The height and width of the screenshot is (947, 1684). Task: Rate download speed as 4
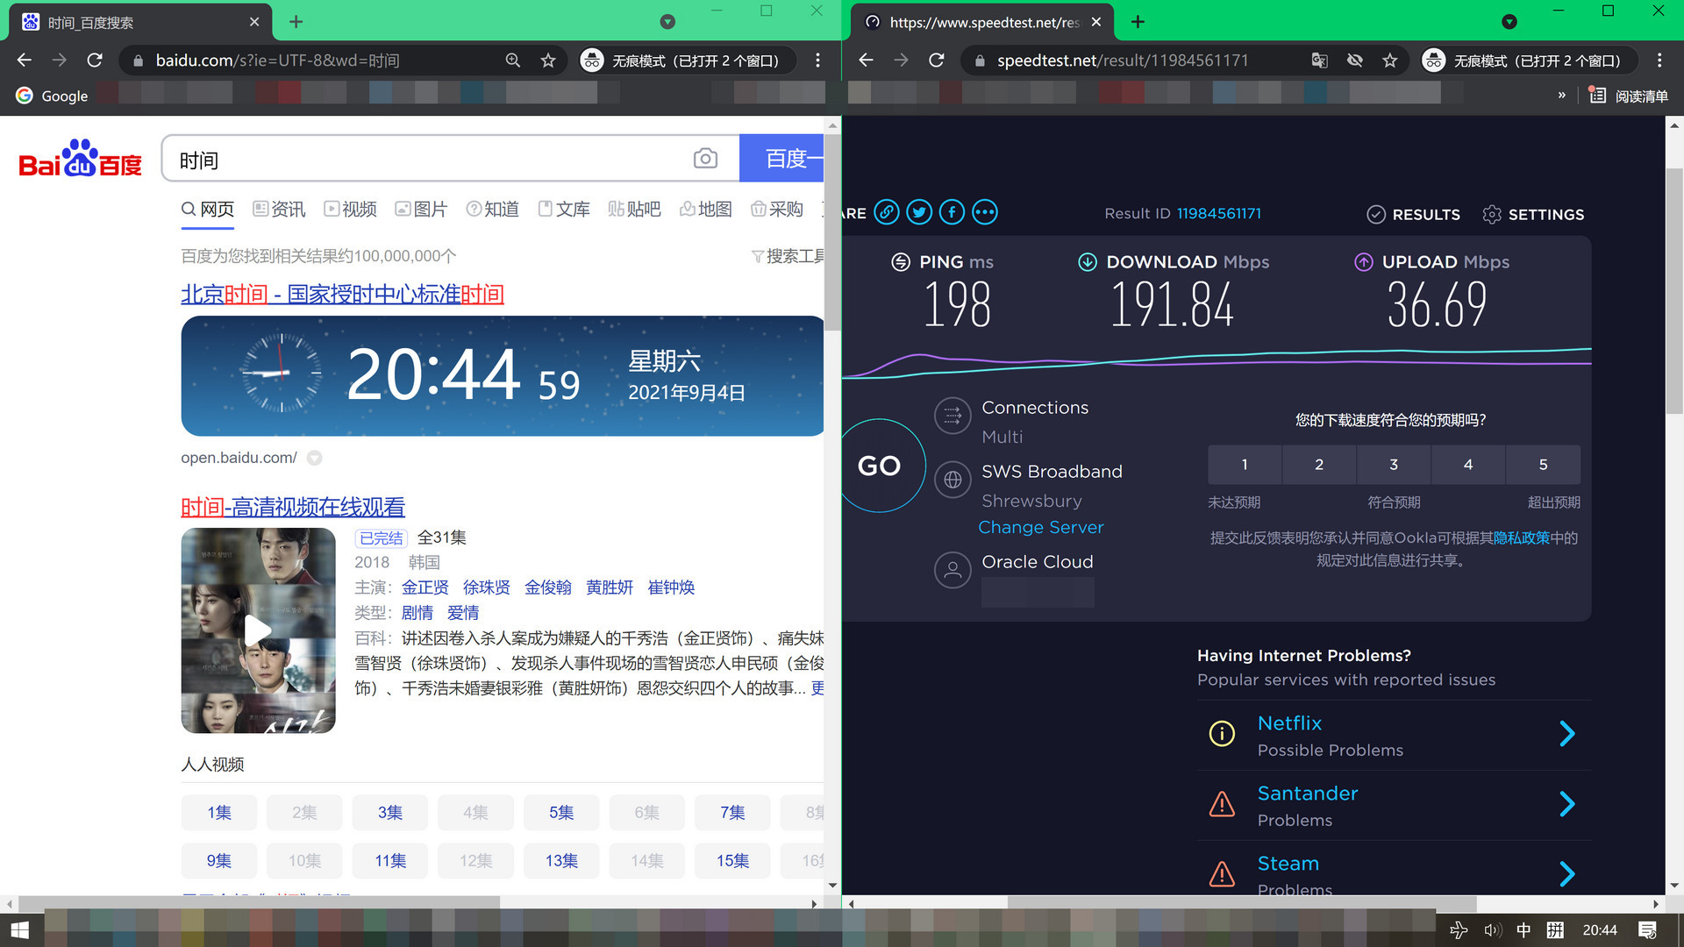pos(1468,465)
